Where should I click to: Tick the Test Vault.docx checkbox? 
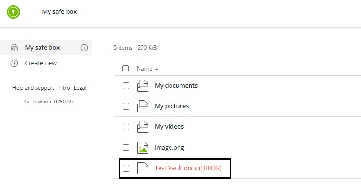[x=126, y=168]
